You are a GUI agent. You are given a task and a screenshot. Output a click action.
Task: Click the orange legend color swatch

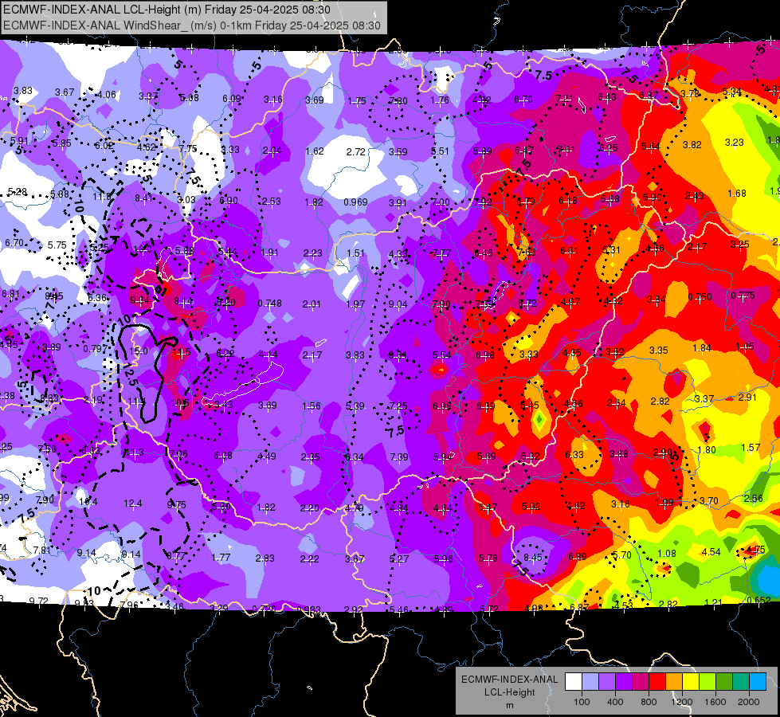coord(674,682)
